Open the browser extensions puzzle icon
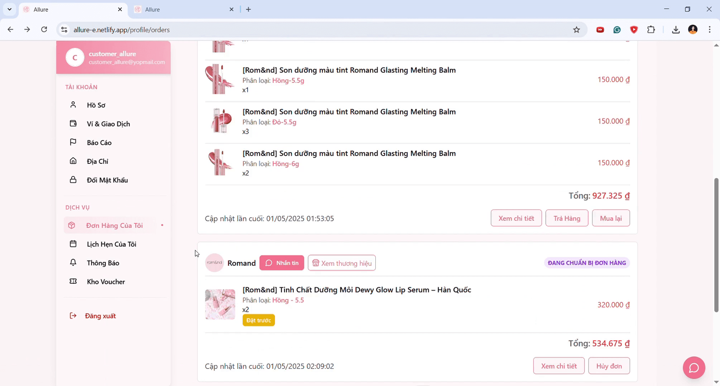Screen dimensions: 720x386 click(651, 30)
